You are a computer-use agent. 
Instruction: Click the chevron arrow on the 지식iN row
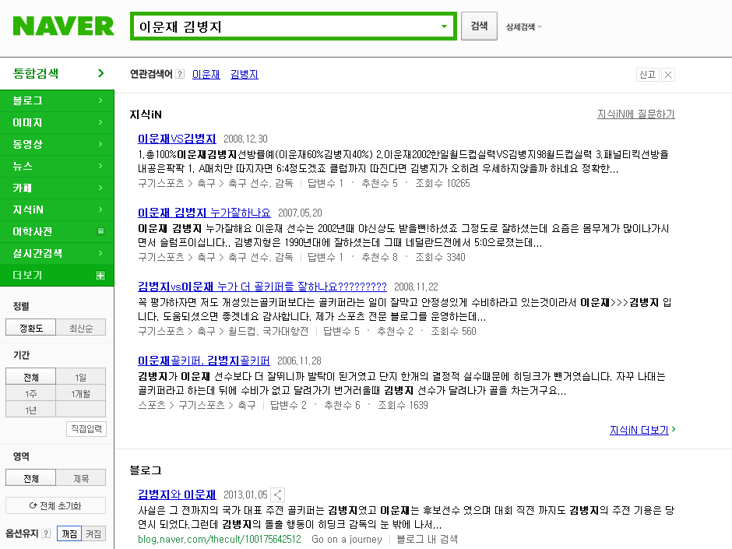coord(100,209)
